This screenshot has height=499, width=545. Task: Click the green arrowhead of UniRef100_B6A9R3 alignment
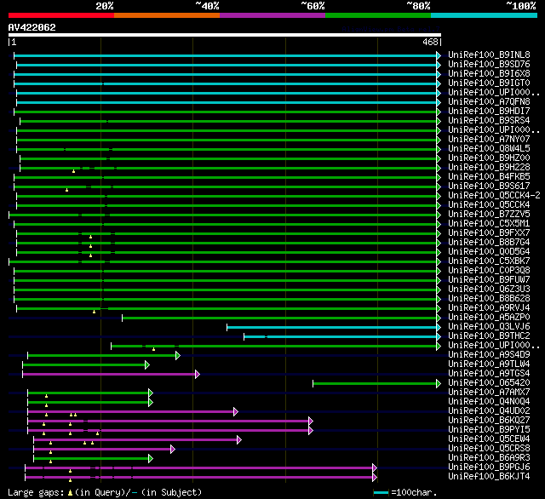point(151,458)
